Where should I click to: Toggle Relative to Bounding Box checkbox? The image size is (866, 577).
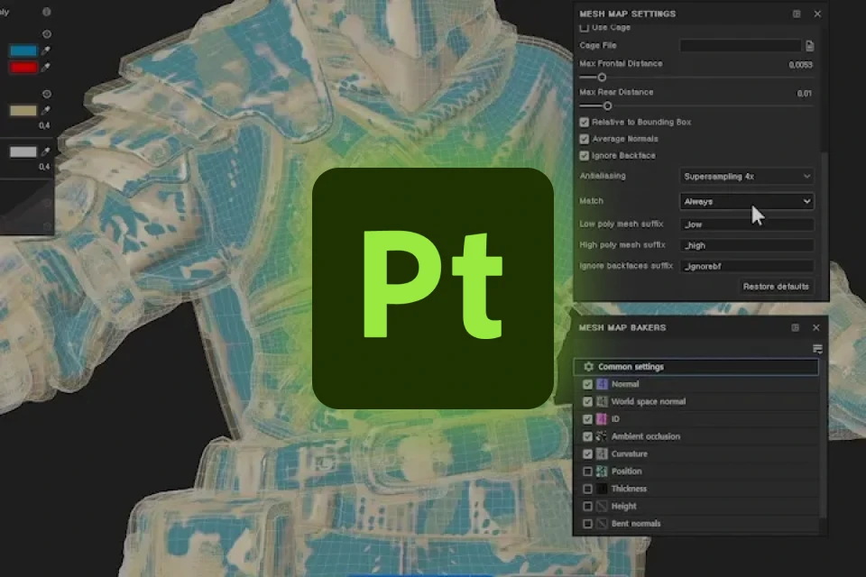(585, 122)
